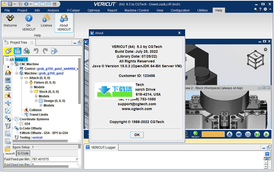This screenshot has height=172, width=274.
Task: Close the Project Tree tab
Action: [x=32, y=42]
